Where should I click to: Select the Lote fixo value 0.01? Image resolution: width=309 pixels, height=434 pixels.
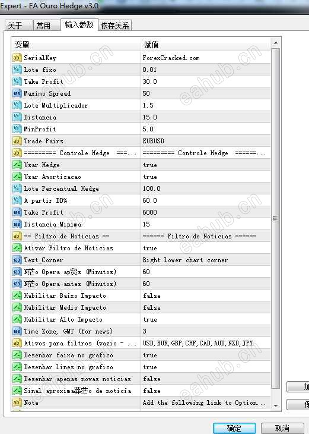[x=206, y=70]
